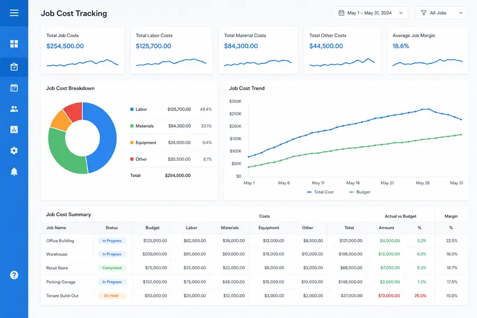The height and width of the screenshot is (318, 477).
Task: Click the 49.4% Labor percentage
Action: click(x=206, y=109)
